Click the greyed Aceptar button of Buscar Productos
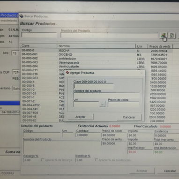The width and height of the screenshot is (179, 179). click(x=142, y=171)
